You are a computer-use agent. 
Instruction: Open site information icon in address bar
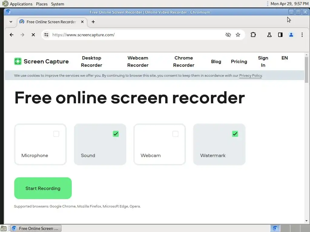46,35
